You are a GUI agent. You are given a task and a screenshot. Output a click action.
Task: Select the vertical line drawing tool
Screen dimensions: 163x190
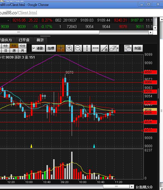click(87, 48)
